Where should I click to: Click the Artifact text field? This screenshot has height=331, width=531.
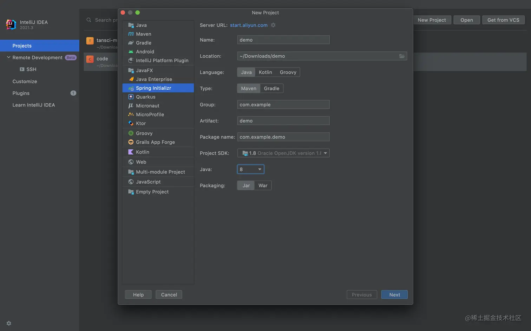283,121
